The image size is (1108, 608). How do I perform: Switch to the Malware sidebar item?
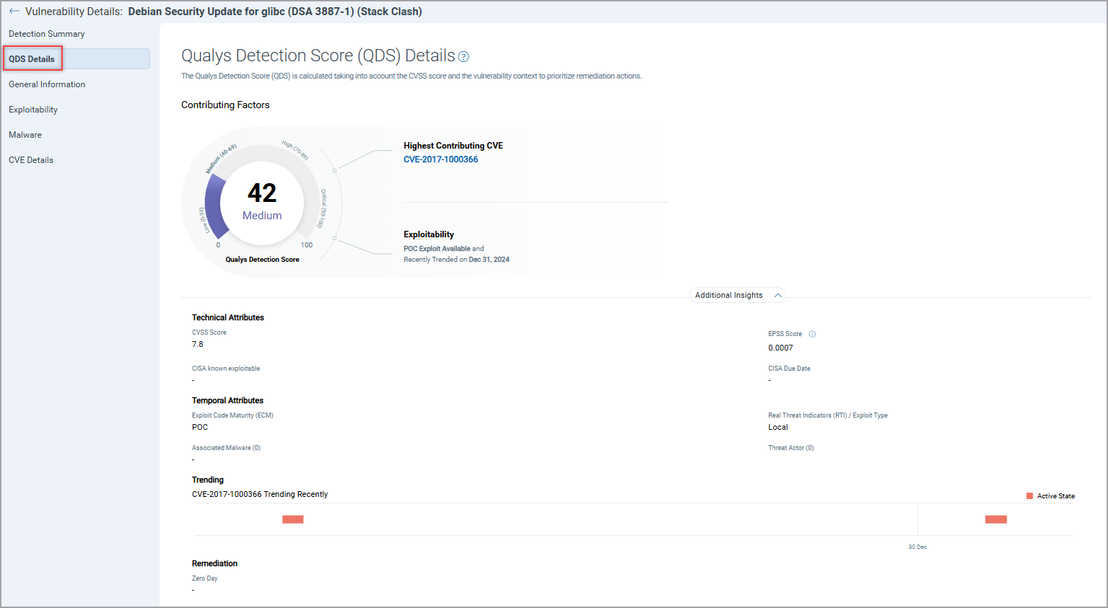point(25,135)
